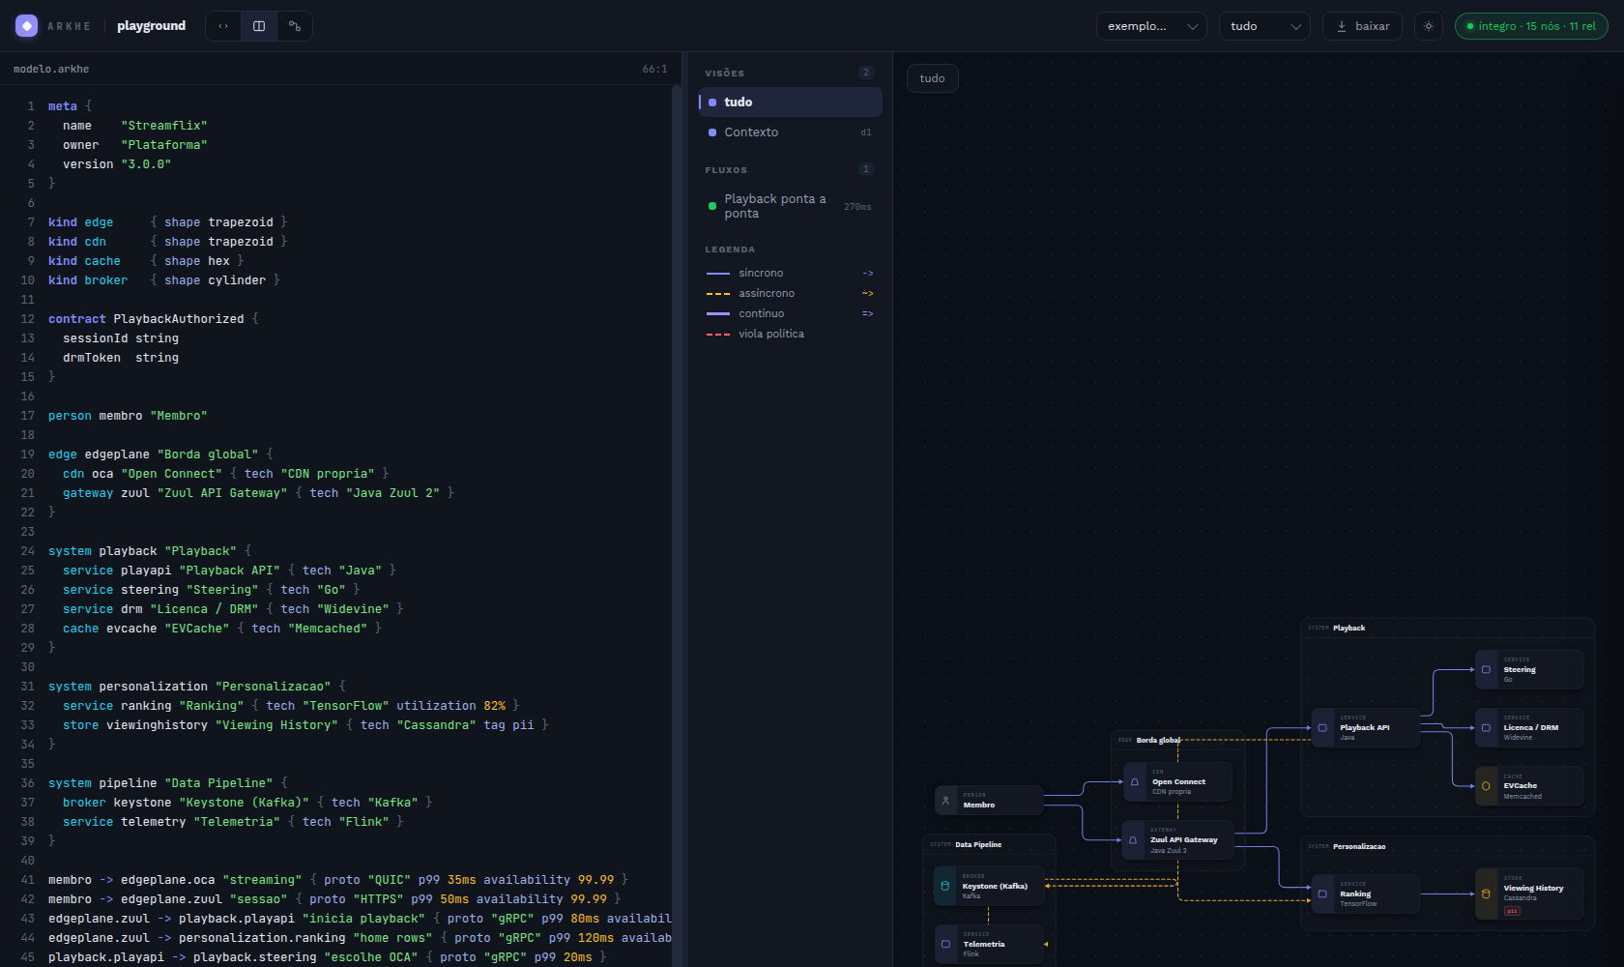Click line number 24 in the gutter
1624x967 pixels.
coord(28,551)
